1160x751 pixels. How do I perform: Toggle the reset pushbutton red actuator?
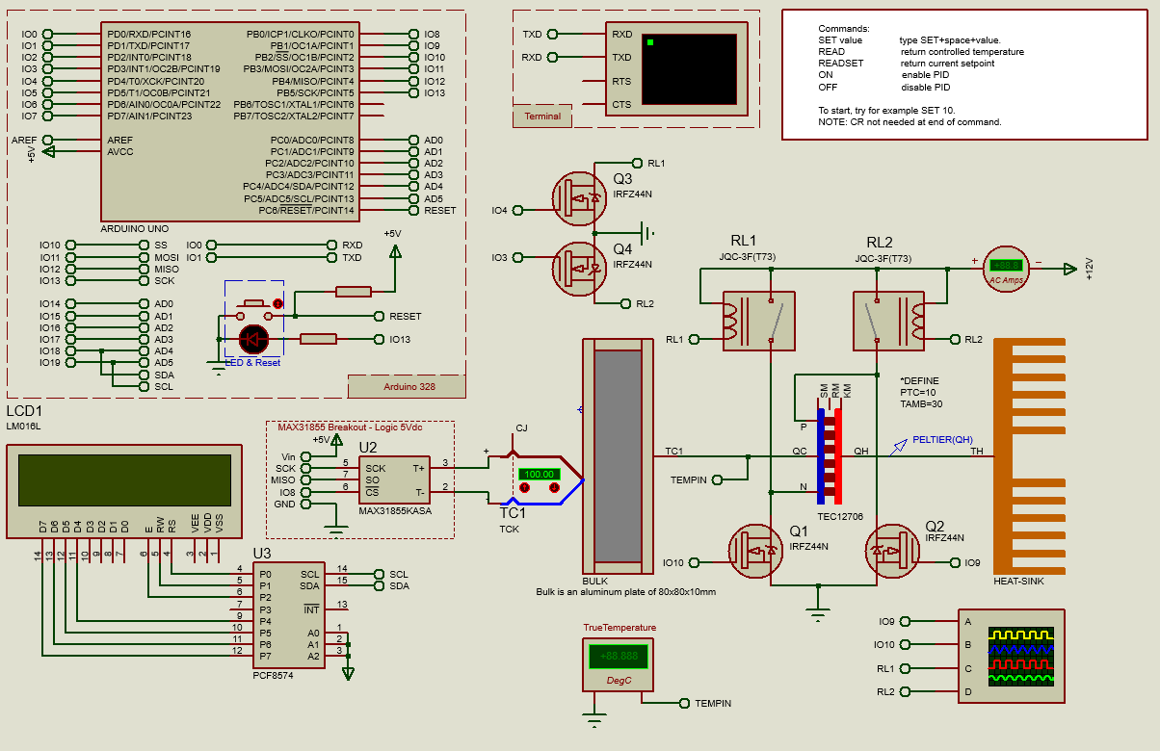tap(277, 304)
